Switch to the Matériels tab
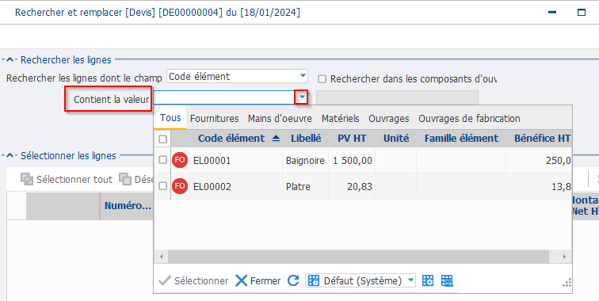The height and width of the screenshot is (301, 599). coord(341,118)
